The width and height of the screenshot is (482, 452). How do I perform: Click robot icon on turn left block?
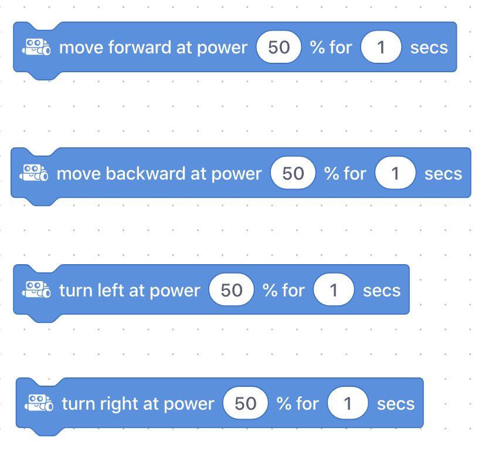(x=36, y=289)
